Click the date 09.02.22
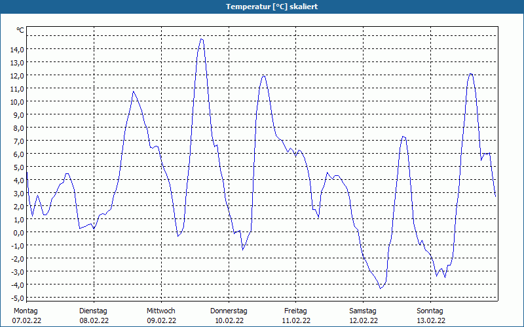524x327 pixels. [x=161, y=320]
